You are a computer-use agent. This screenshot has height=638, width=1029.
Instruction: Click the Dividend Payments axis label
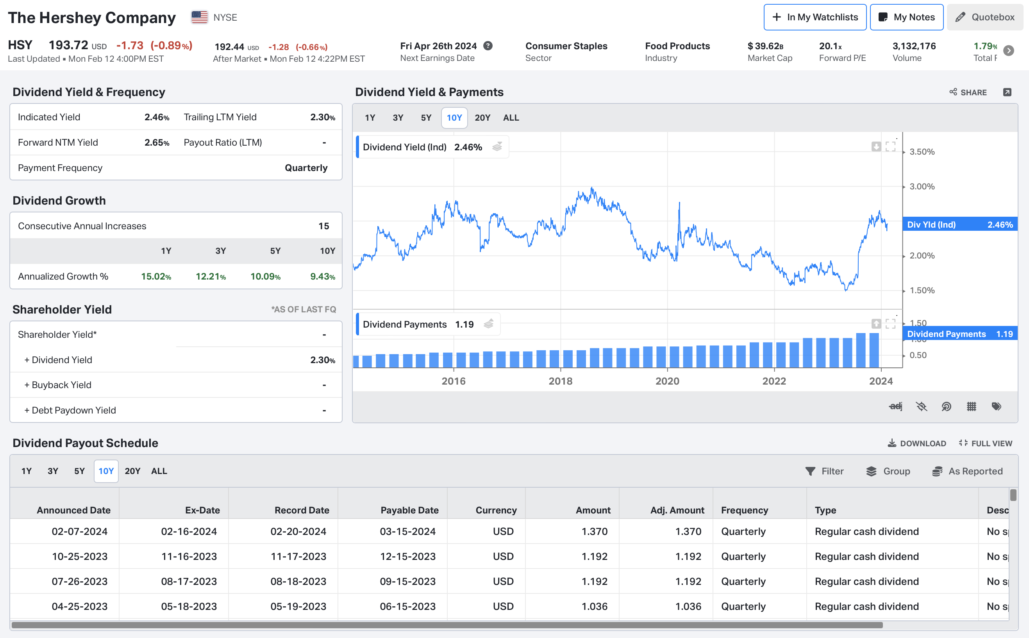[960, 334]
